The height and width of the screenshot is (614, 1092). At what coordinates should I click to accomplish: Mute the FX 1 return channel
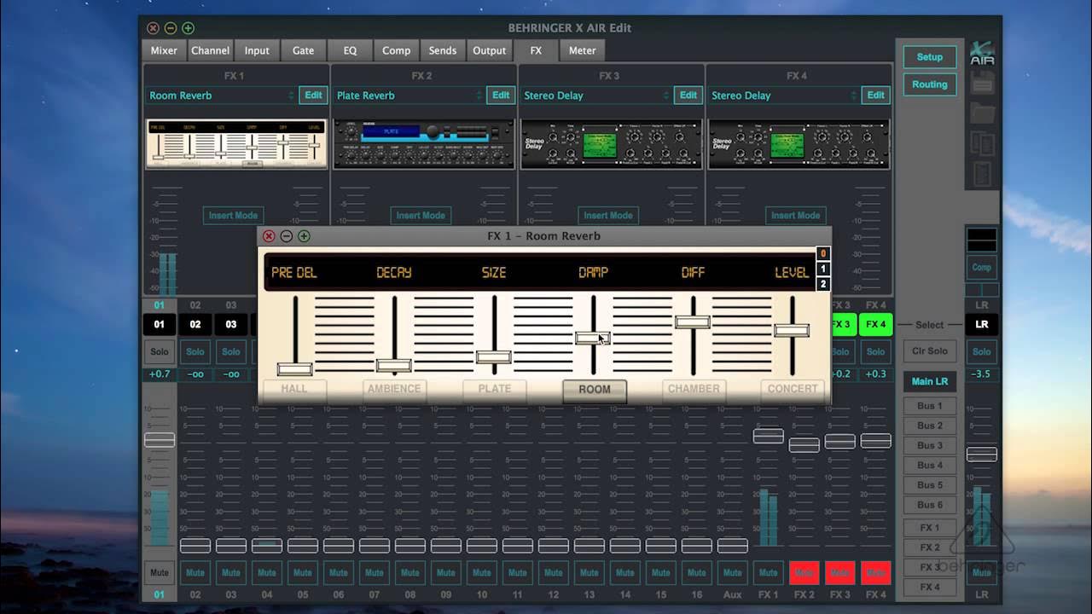tap(768, 573)
